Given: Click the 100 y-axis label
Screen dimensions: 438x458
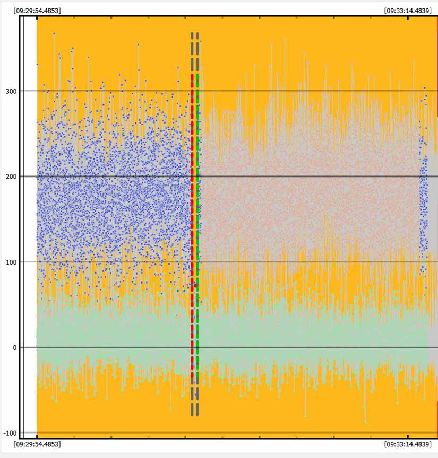Looking at the screenshot, I should [x=11, y=262].
